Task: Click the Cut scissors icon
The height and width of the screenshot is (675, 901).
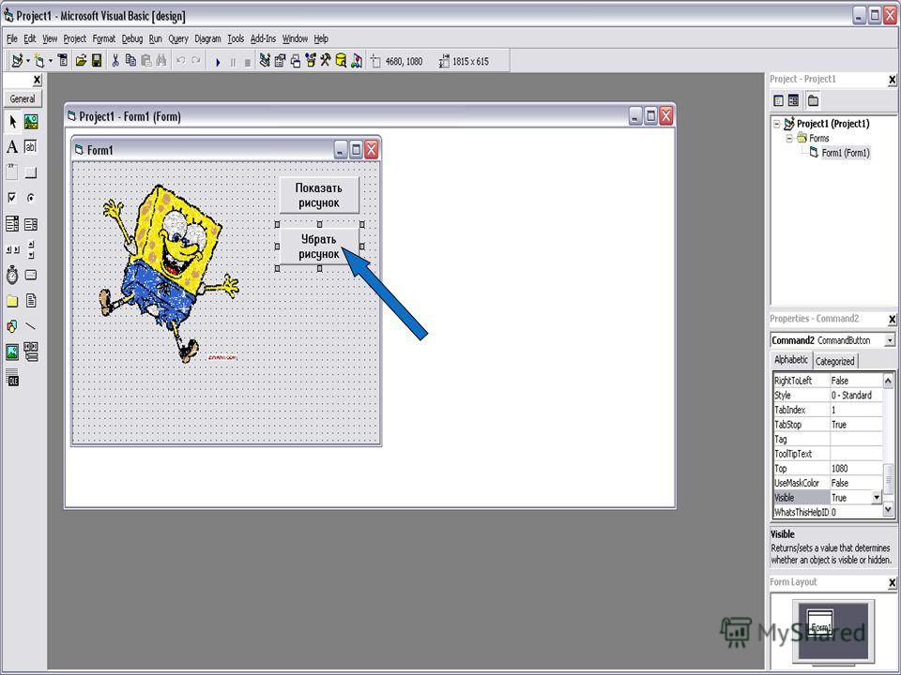Action: [115, 61]
